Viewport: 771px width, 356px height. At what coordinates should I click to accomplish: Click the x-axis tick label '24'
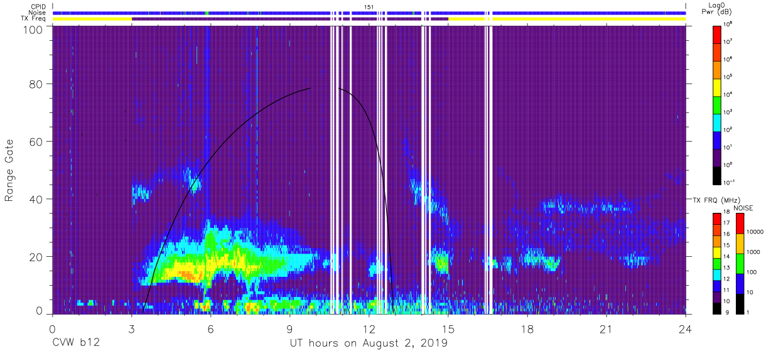point(686,329)
